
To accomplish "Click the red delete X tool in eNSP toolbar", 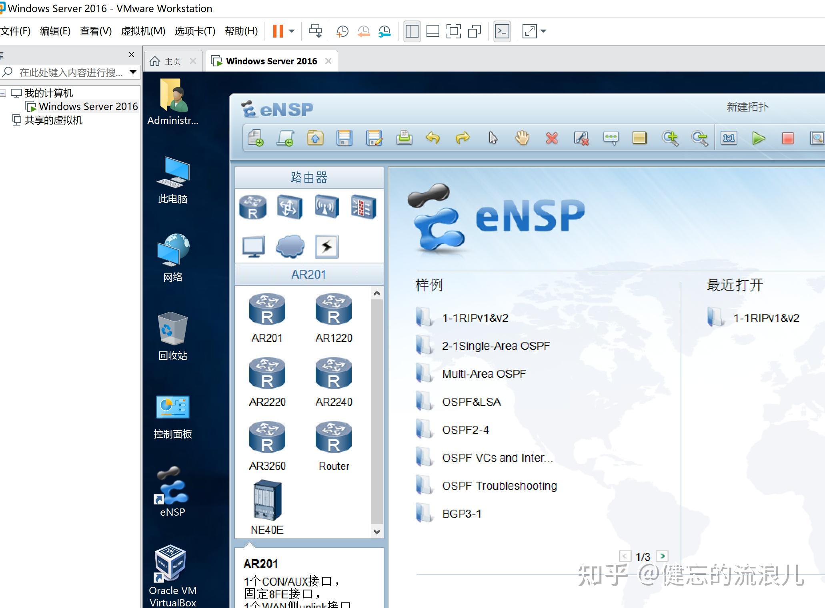I will pos(552,138).
